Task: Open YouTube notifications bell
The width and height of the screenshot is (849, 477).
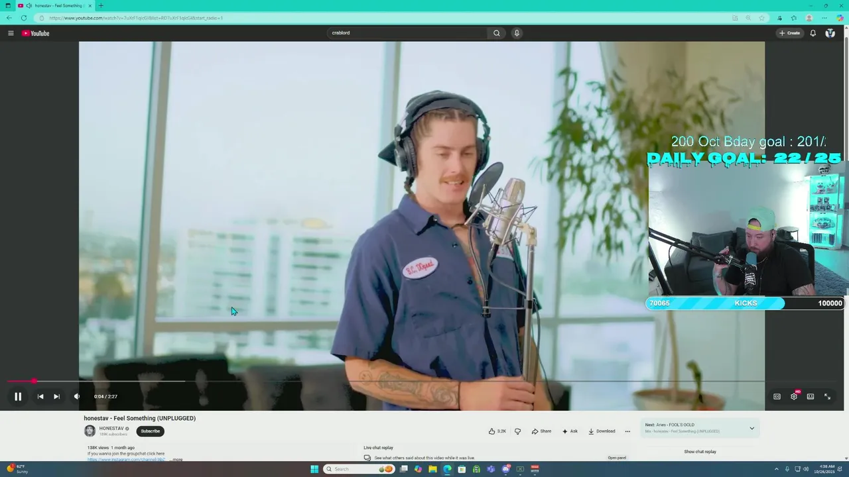Action: pyautogui.click(x=813, y=33)
